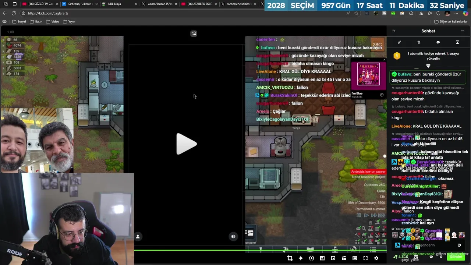Click site information lock icon
The height and width of the screenshot is (265, 471).
[24, 13]
